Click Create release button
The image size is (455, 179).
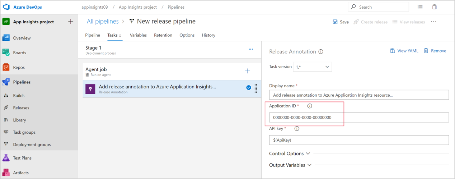370,22
